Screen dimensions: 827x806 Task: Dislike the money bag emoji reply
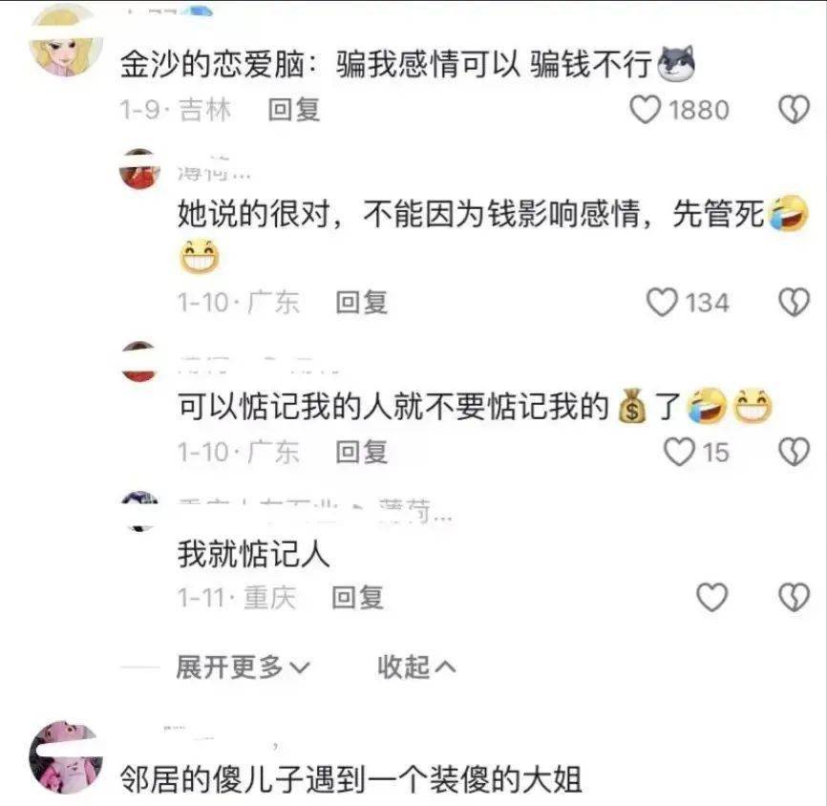pos(794,452)
